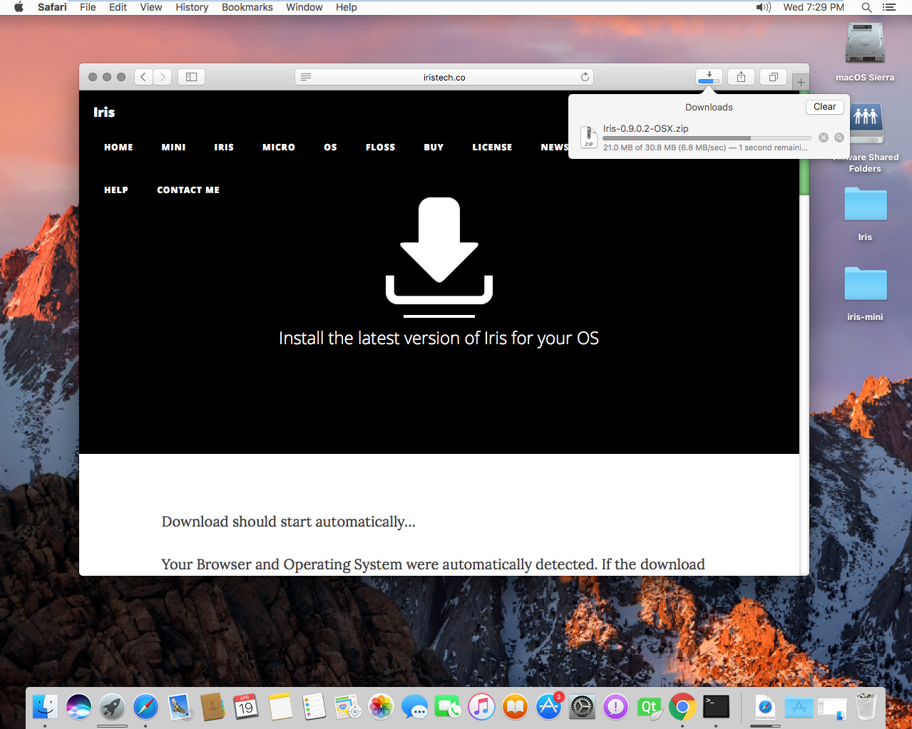Select the Iris-0.9.0.2-OSX.zip filename text

coord(646,129)
